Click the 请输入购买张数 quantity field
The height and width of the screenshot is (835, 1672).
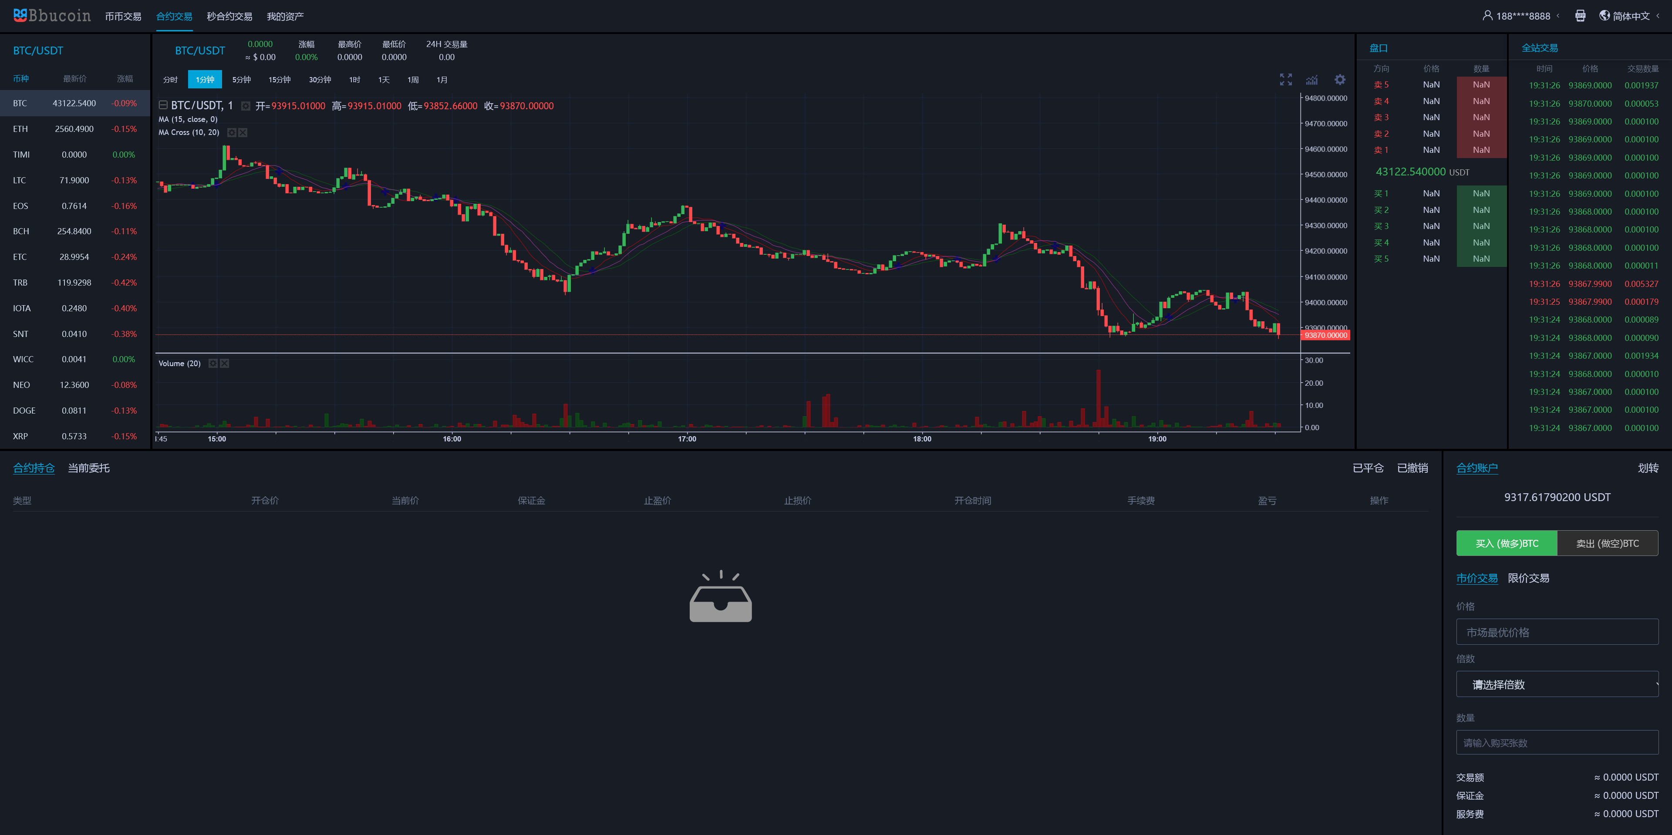(x=1557, y=742)
